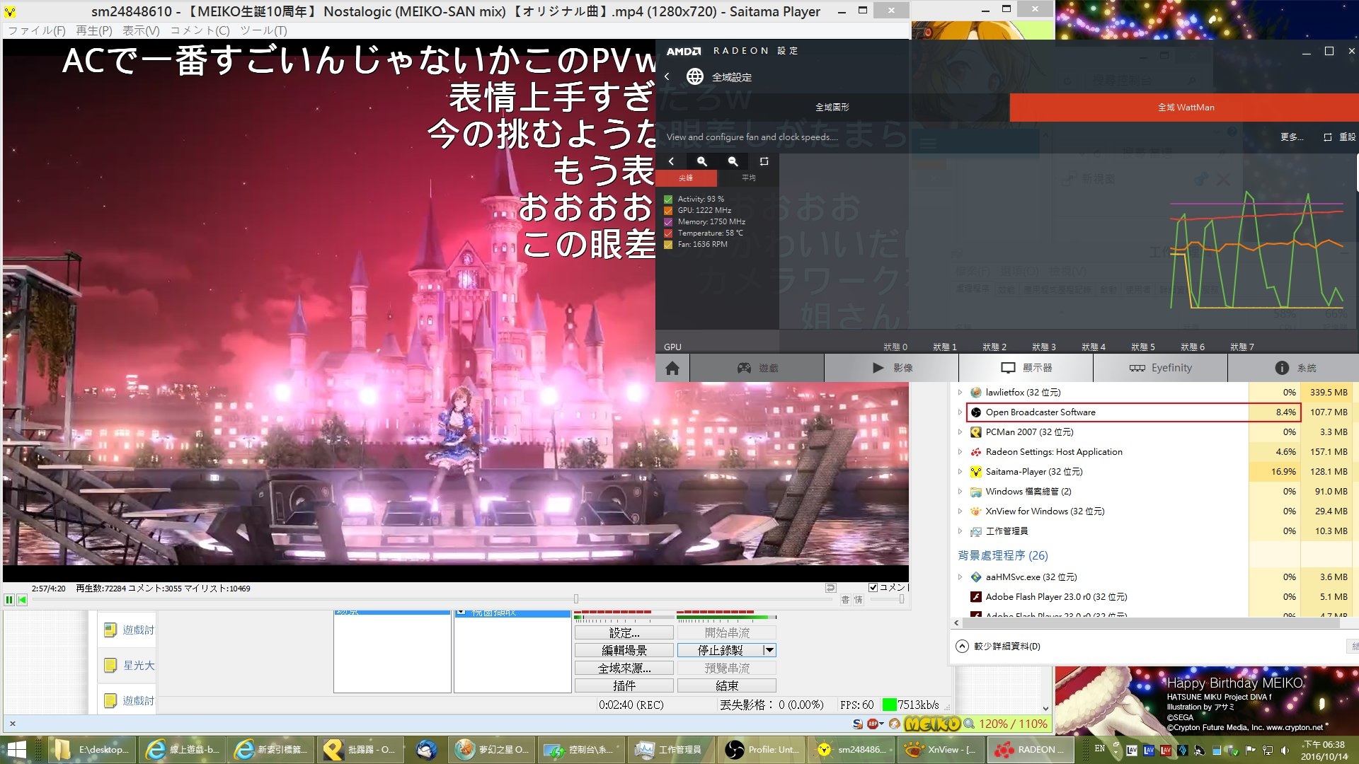The width and height of the screenshot is (1359, 764).
Task: Expand the PCMan 2007 process row
Action: (x=960, y=432)
